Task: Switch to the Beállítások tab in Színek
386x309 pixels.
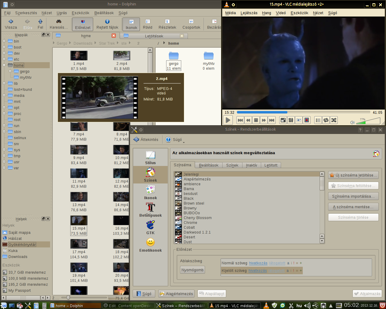Action: 209,165
